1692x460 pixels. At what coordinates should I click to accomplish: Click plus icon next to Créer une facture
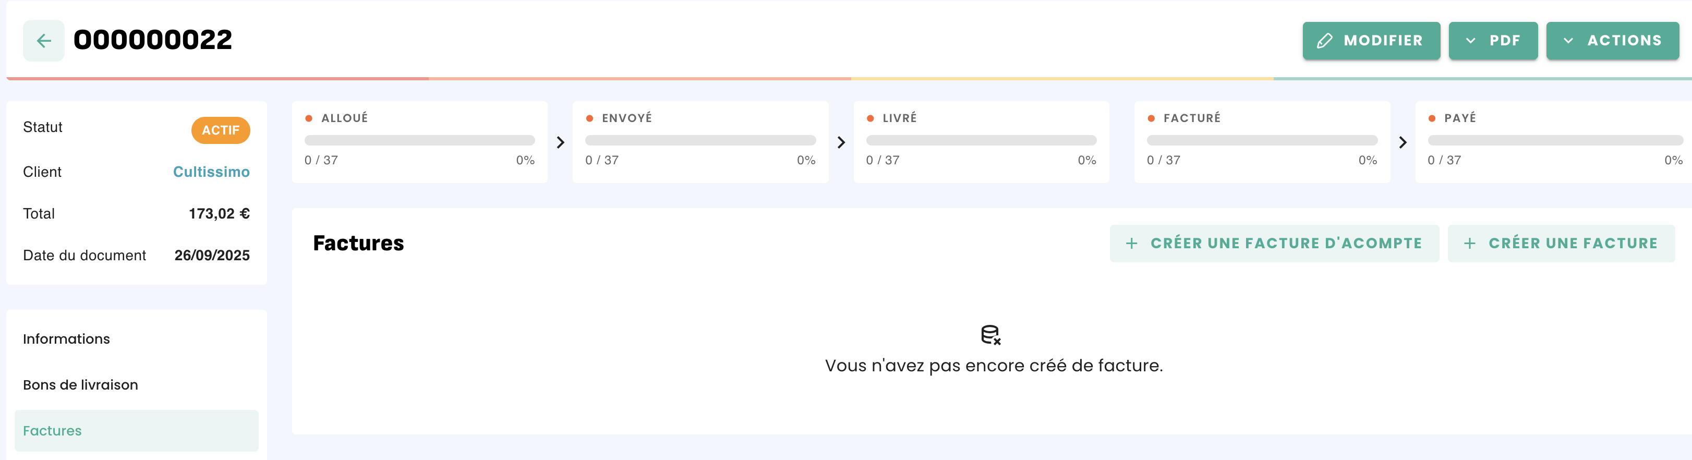1470,243
